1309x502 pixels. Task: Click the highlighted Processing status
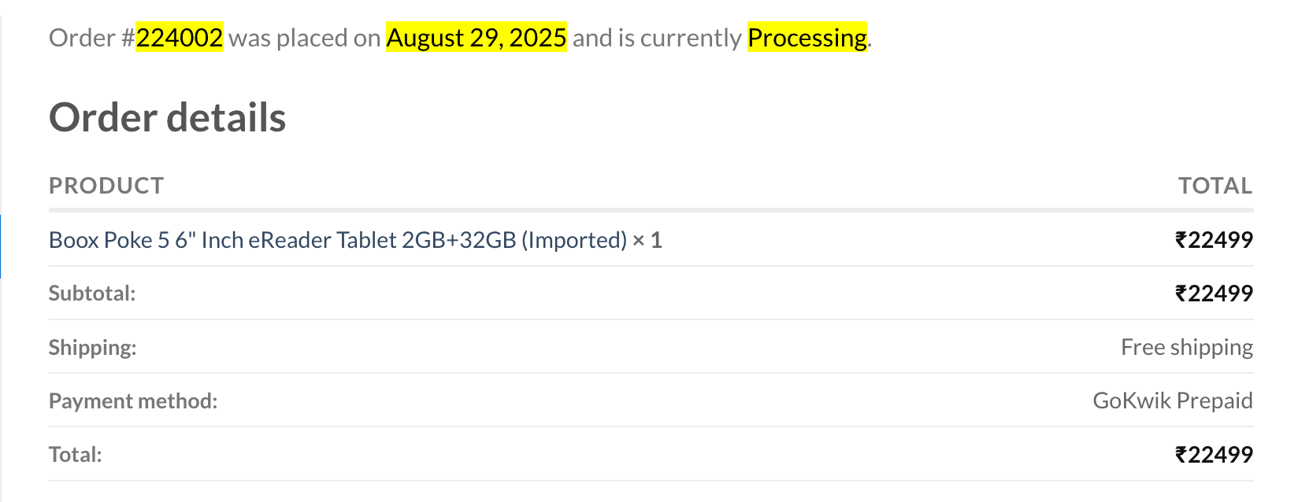click(807, 38)
